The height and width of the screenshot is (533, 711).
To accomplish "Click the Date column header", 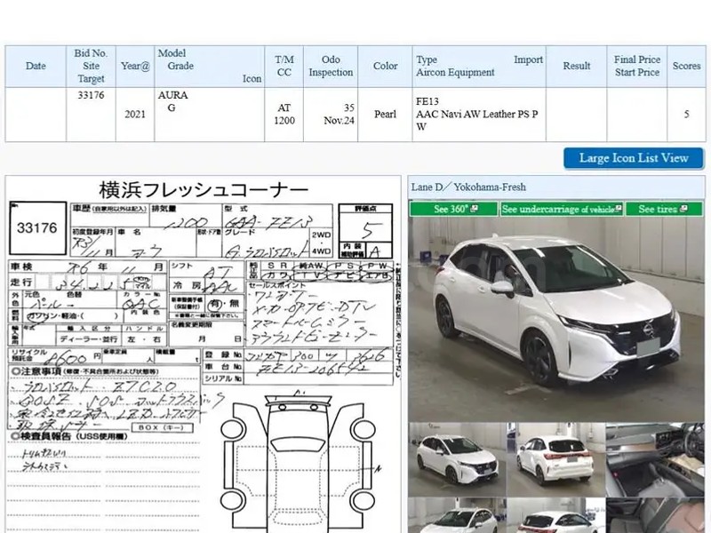I will click(36, 66).
